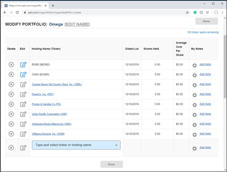227x172 pixels.
Task: Edit the BOND ($BOND) holding
Action: tap(23, 65)
